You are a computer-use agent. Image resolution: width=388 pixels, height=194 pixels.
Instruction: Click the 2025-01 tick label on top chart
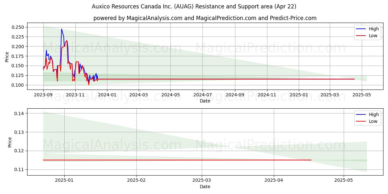click(299, 94)
